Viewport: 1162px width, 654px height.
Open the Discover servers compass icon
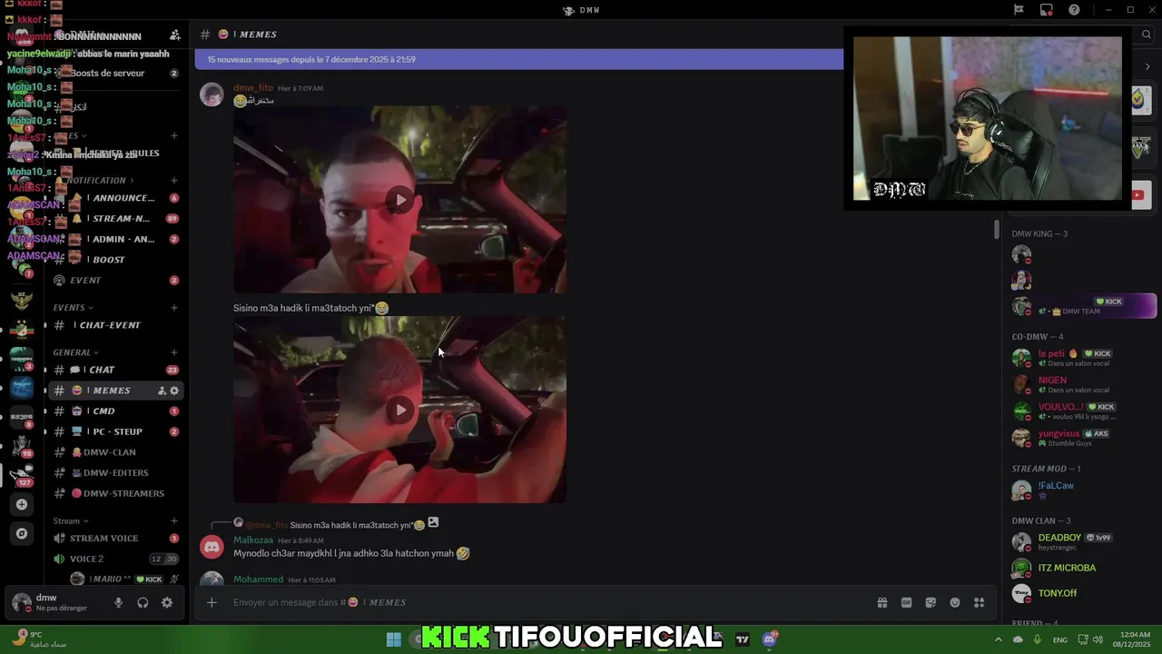click(22, 533)
